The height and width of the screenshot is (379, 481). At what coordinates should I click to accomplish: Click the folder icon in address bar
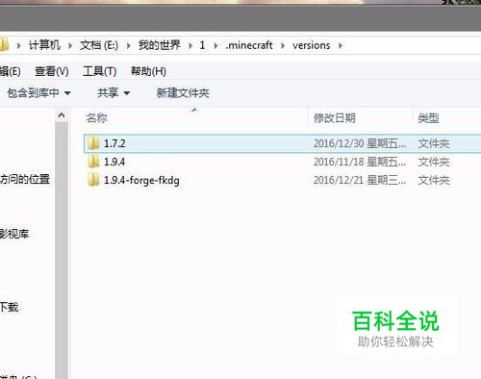click(4, 45)
